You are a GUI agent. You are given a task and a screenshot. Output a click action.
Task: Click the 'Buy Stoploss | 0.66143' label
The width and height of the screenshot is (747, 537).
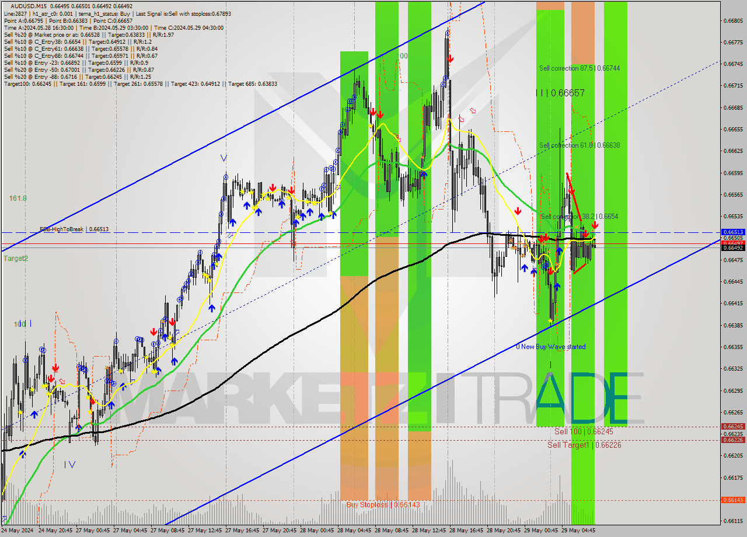click(x=383, y=504)
